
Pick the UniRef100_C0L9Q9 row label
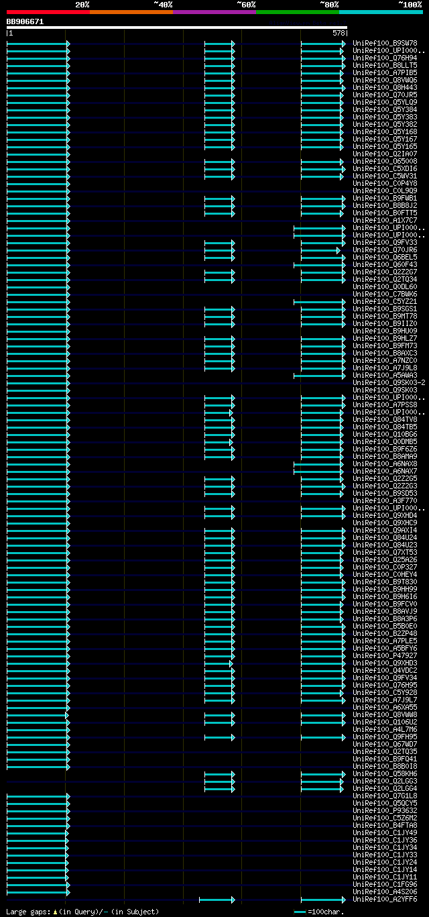pos(385,191)
